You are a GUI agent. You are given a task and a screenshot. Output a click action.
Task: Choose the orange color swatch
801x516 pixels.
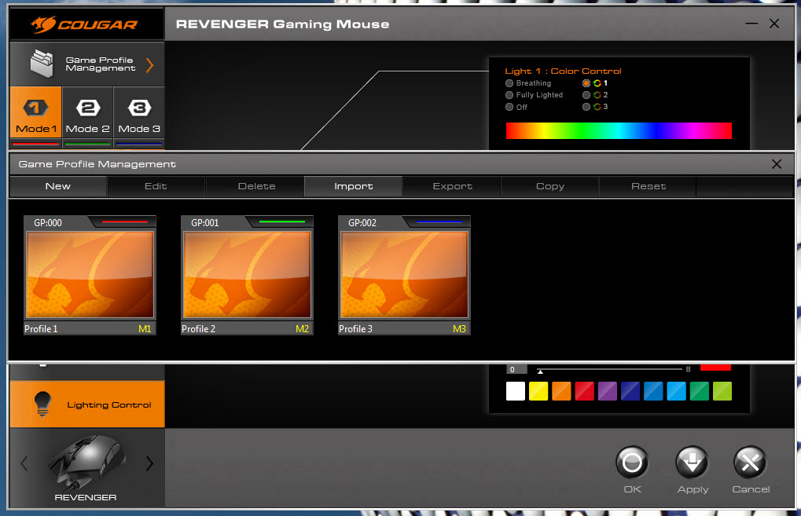pos(561,391)
